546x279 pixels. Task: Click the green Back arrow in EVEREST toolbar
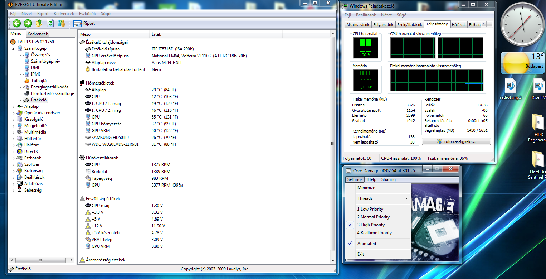pos(16,23)
